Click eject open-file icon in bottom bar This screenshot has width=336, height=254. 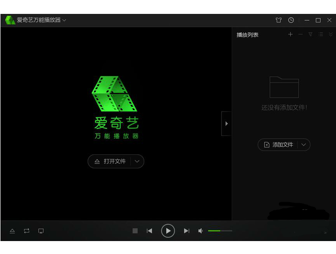click(12, 231)
